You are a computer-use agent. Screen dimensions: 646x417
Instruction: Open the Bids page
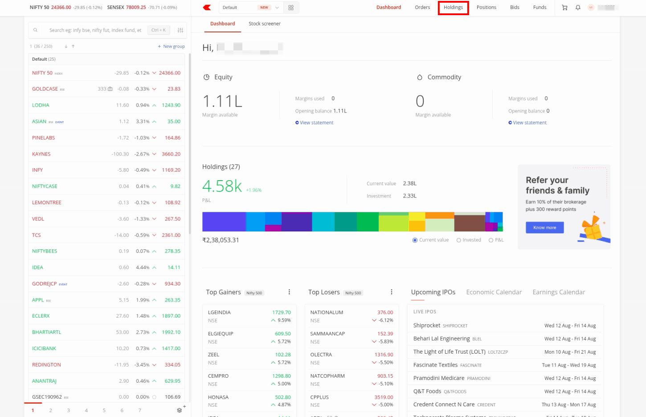click(x=515, y=8)
